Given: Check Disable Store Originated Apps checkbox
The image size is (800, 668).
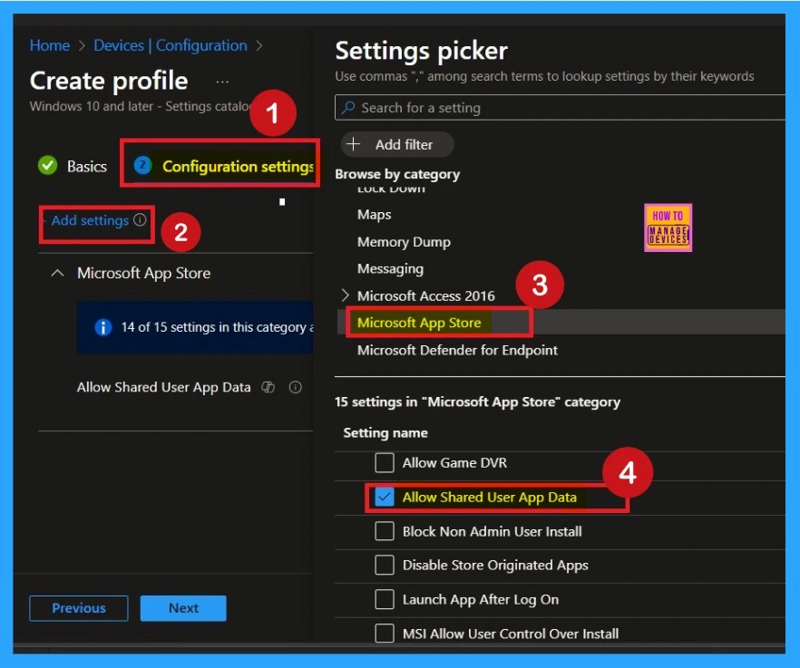Looking at the screenshot, I should pyautogui.click(x=385, y=565).
